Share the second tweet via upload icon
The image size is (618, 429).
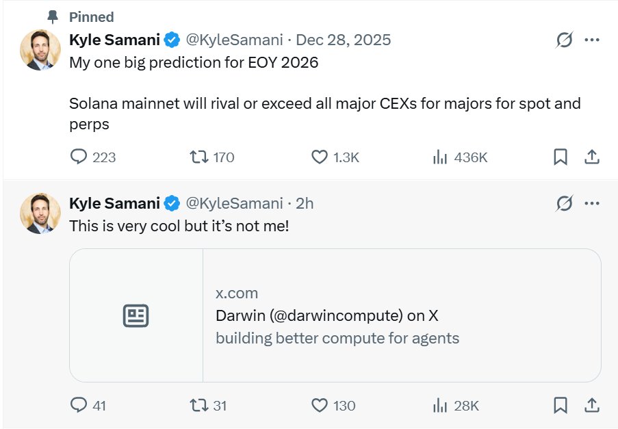tap(591, 405)
